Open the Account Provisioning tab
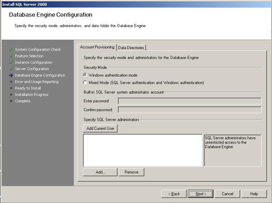The image size is (272, 203). point(97,47)
